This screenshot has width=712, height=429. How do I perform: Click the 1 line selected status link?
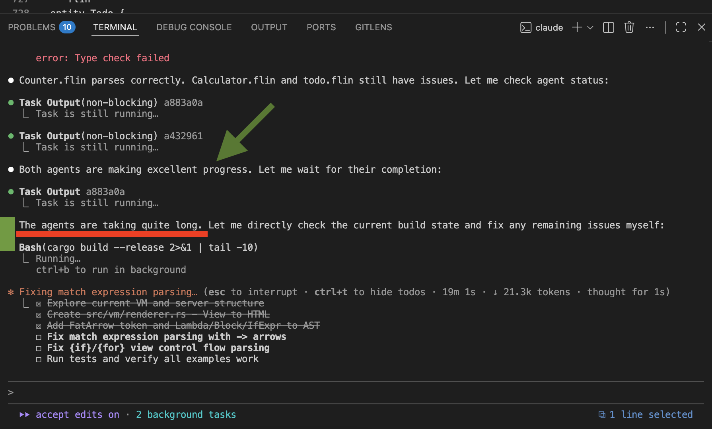coord(651,414)
